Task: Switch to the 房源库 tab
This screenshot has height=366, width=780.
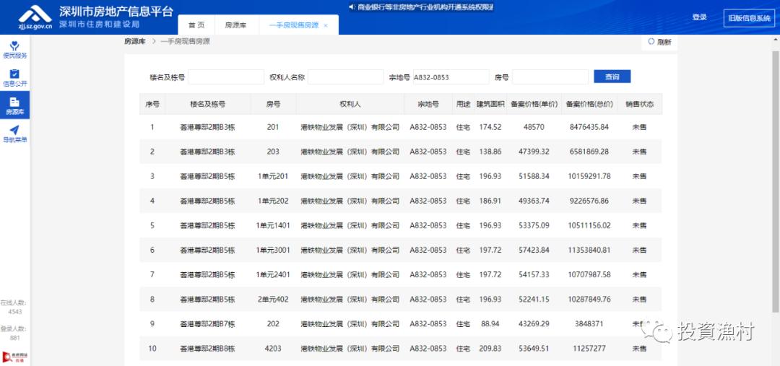Action: (x=235, y=25)
